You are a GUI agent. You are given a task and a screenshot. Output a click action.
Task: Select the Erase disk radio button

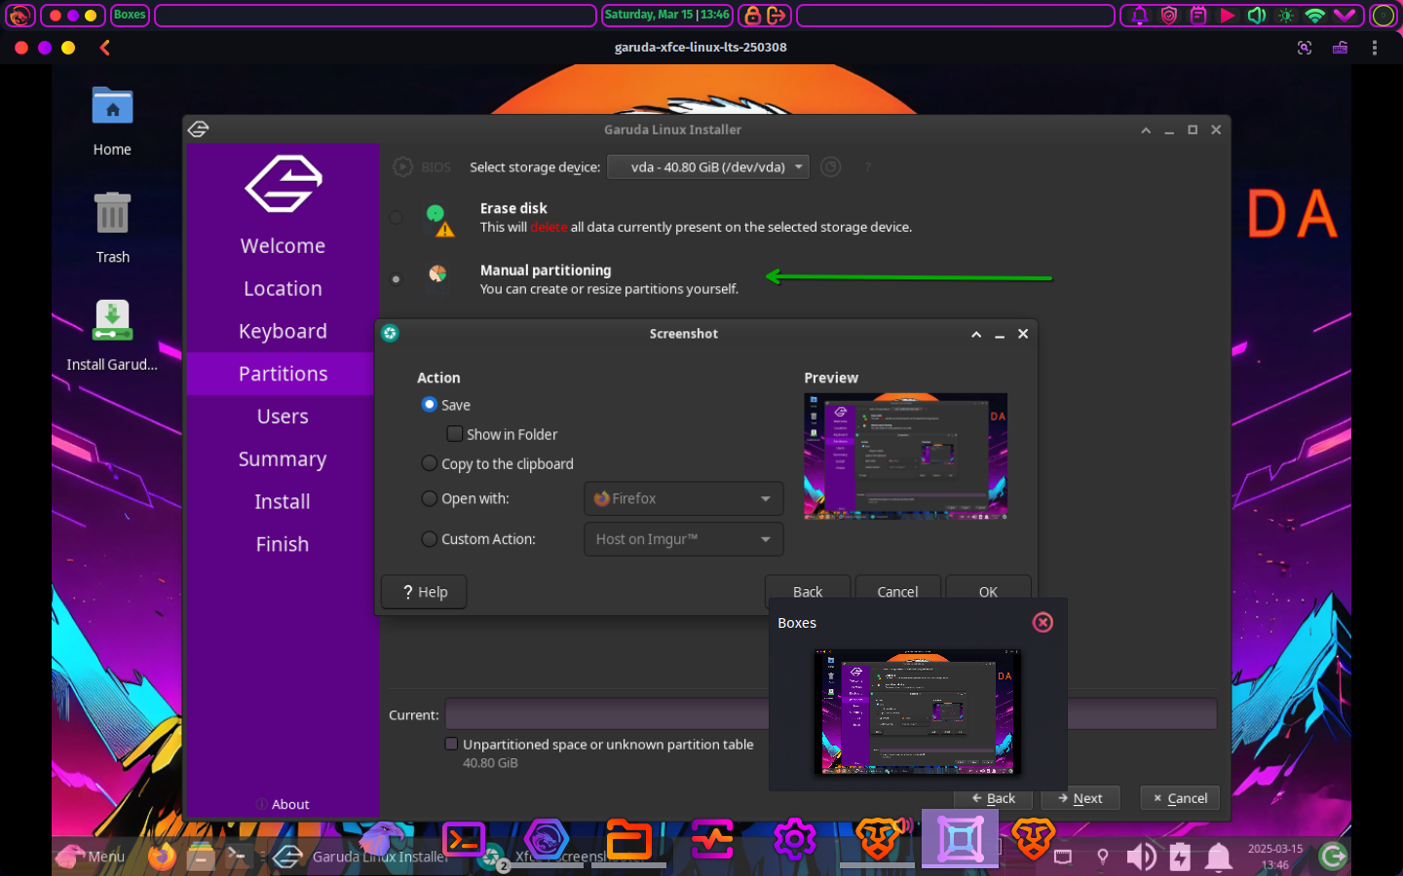[x=396, y=217]
